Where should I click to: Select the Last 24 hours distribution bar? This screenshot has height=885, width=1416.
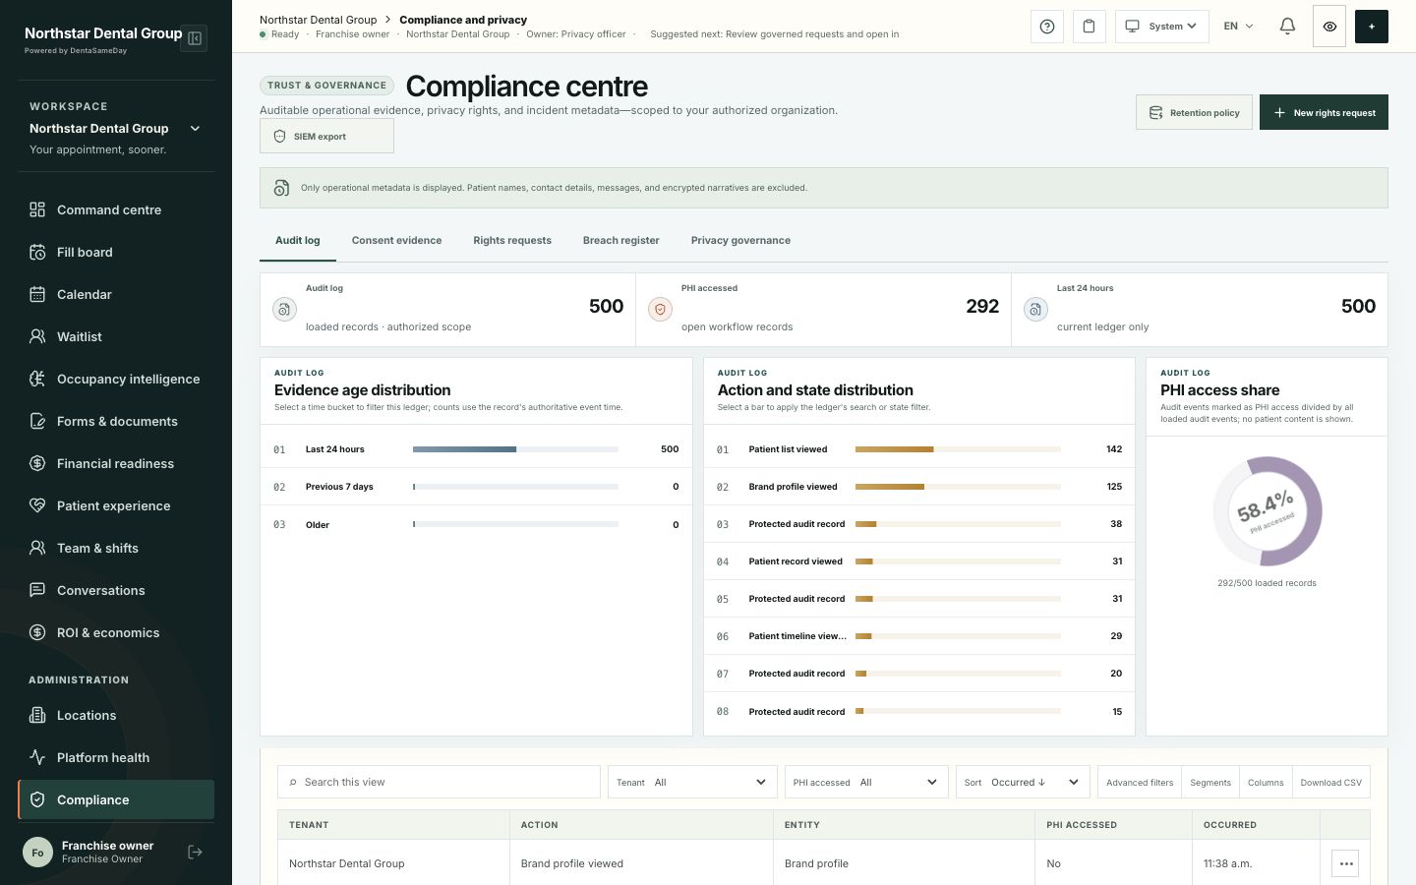tap(515, 449)
